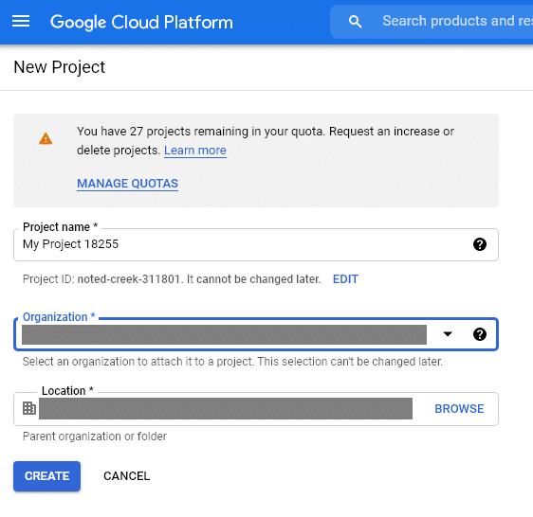533x517 pixels.
Task: Click the 'Parent organization or folder' hint text
Action: 95,437
